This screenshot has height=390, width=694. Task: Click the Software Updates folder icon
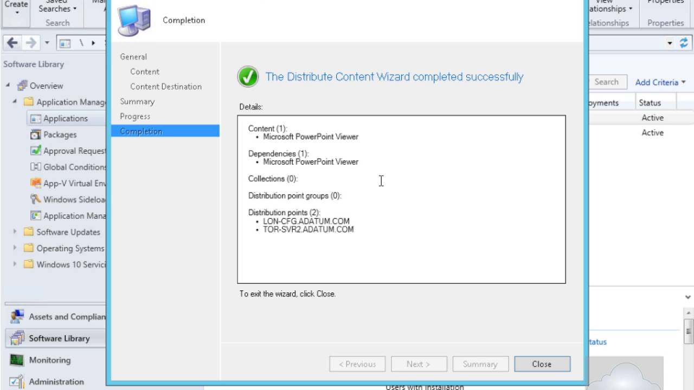(x=29, y=232)
